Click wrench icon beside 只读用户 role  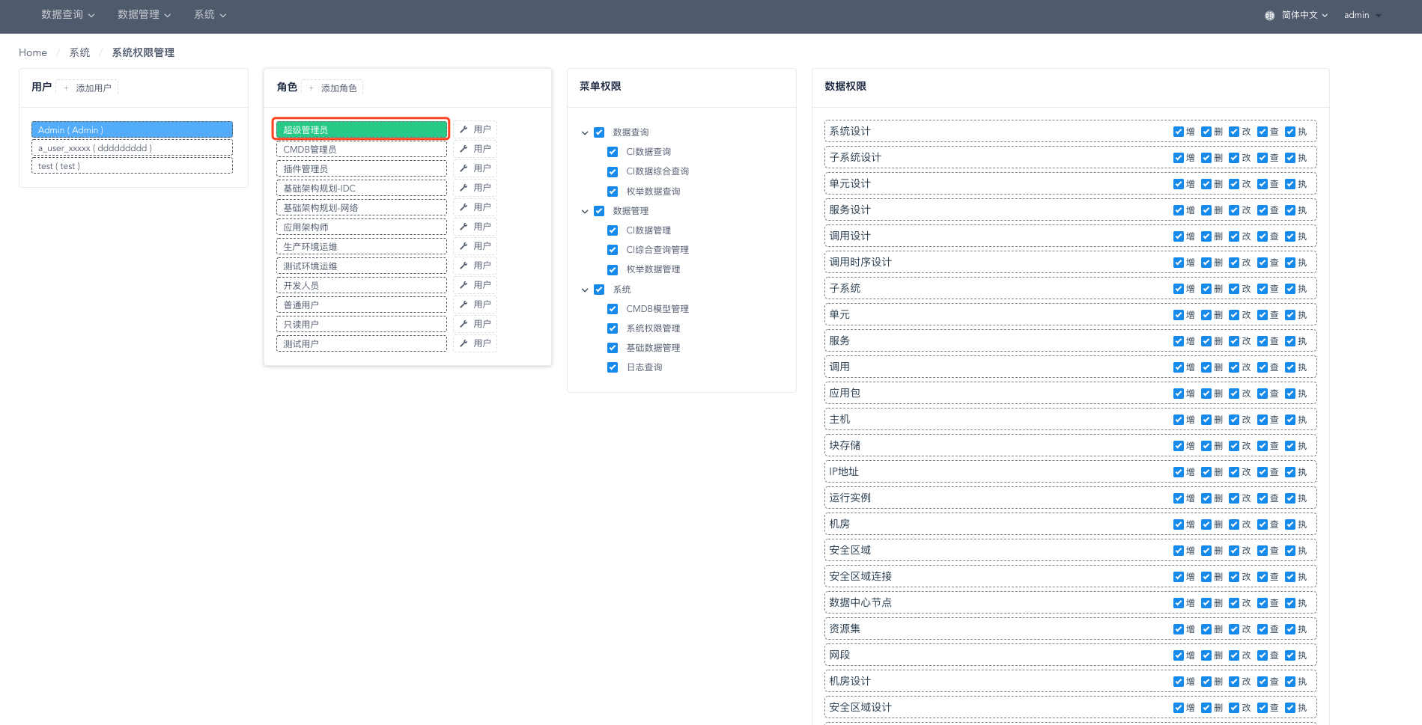click(464, 324)
